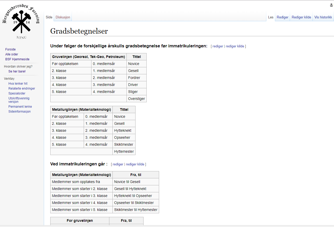Select the Side tab
The image size is (334, 227).
tap(49, 17)
